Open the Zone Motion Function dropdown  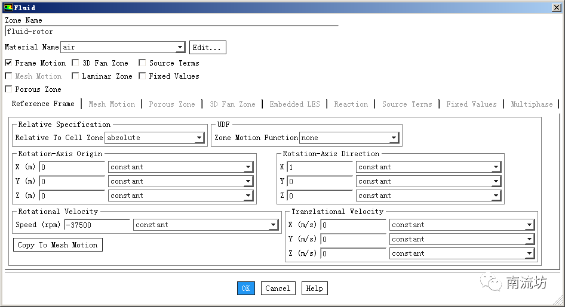pyautogui.click(x=393, y=138)
